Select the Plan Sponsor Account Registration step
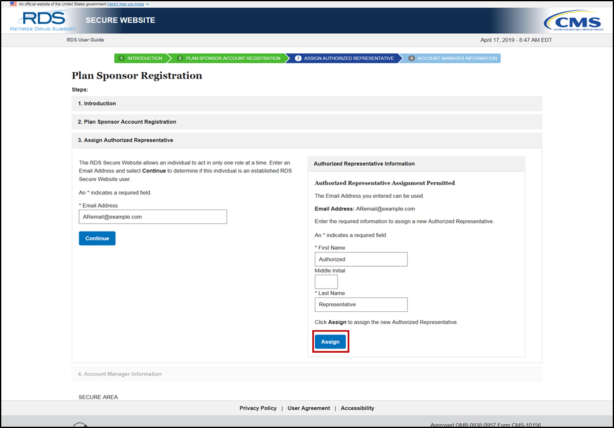The image size is (614, 428). pyautogui.click(x=229, y=58)
